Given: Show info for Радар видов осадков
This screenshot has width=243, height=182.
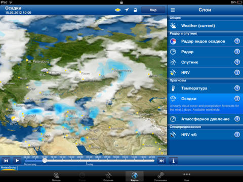Looking at the screenshot, I should 237,41.
